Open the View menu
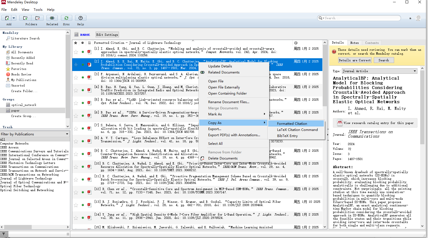 click(x=26, y=9)
